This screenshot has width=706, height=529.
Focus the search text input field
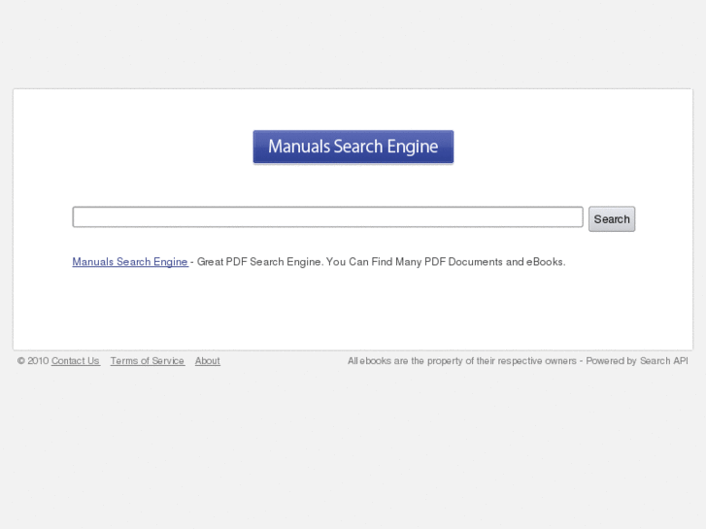(328, 217)
